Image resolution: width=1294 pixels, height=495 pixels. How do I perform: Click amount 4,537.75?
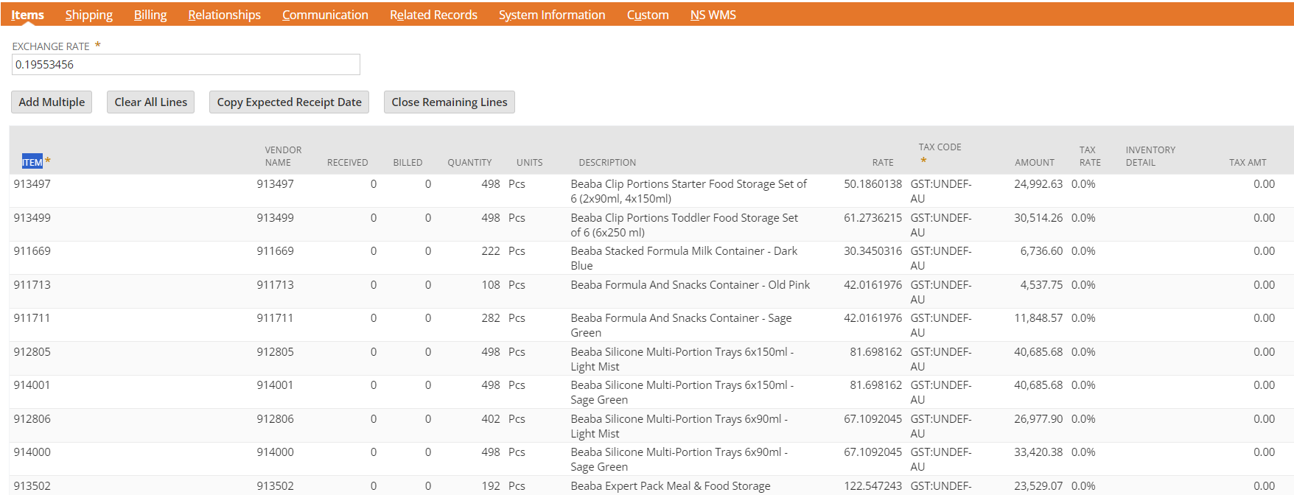coord(1041,285)
